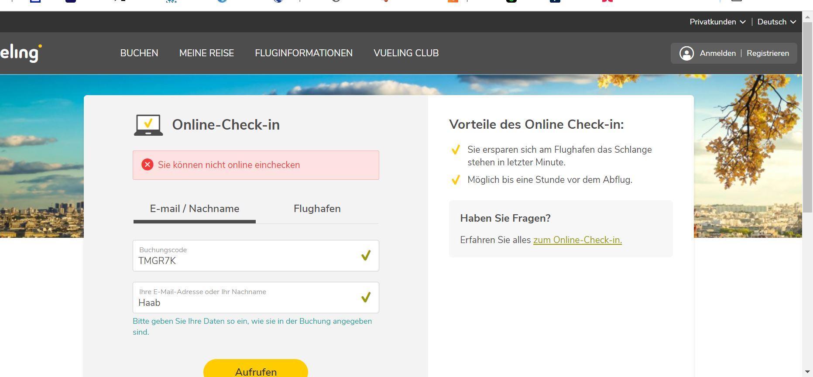
Task: Click the 'Online-Check-in' page title
Action: coord(226,125)
